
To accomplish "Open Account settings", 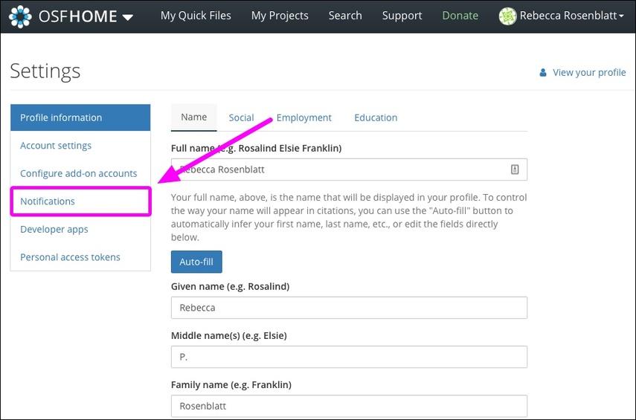I will tap(56, 146).
